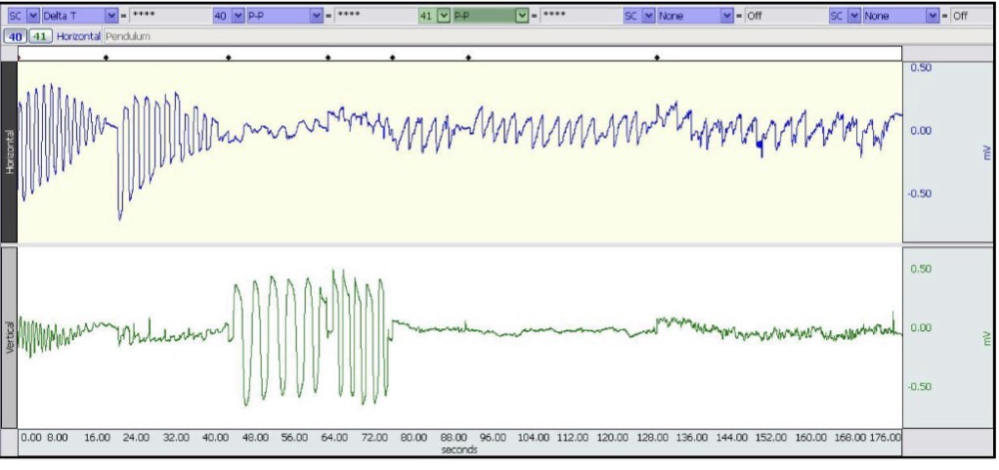Viewport: 999px width, 470px height.
Task: Select the Horizontal channel side label
Action: [10, 151]
